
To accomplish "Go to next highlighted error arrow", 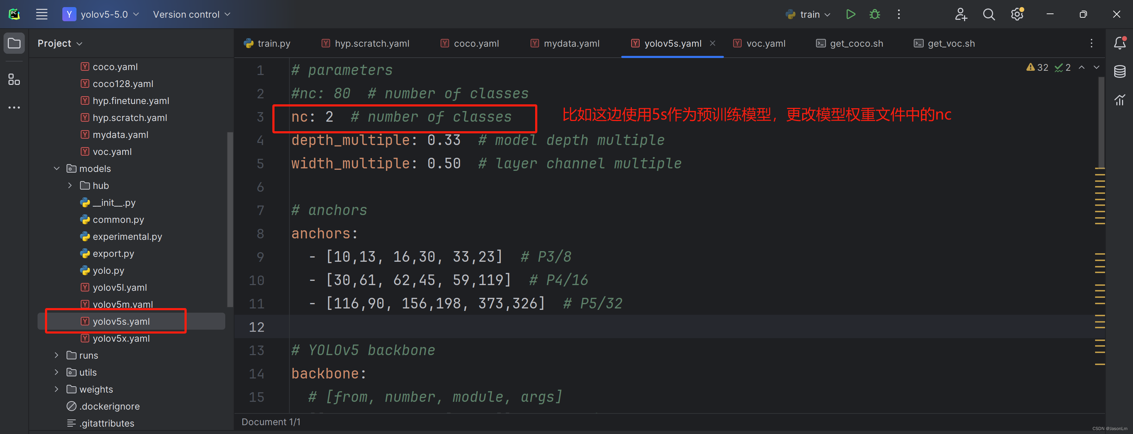I will pos(1096,67).
